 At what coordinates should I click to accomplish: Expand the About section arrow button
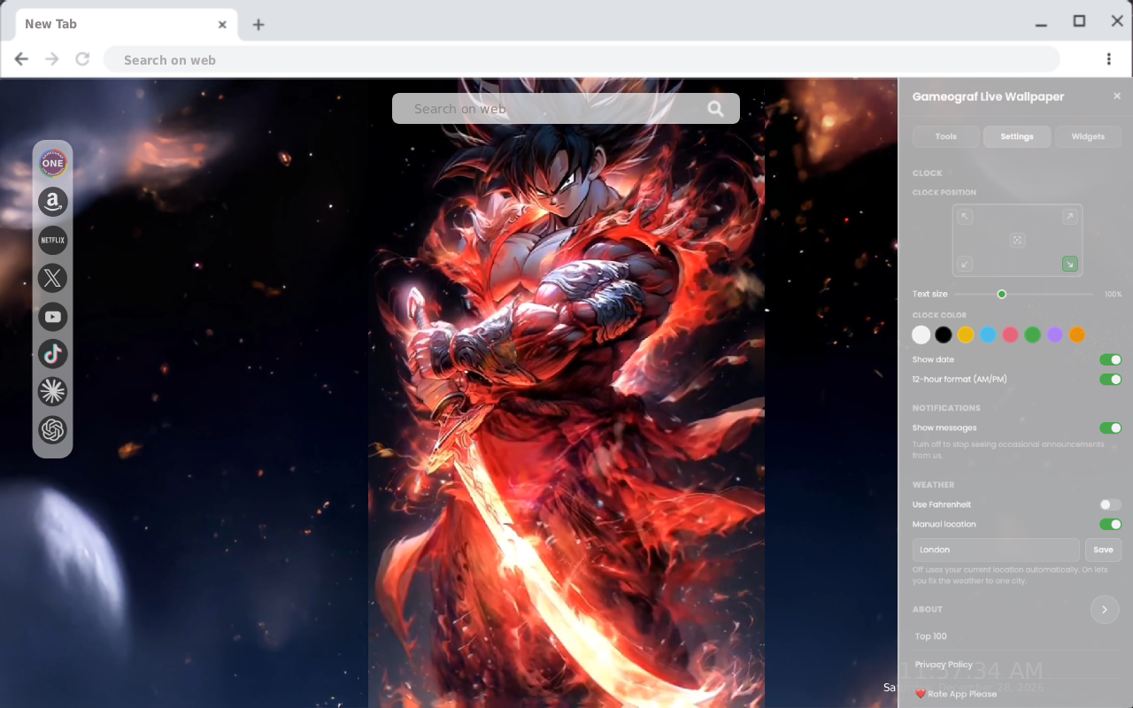[x=1105, y=610]
